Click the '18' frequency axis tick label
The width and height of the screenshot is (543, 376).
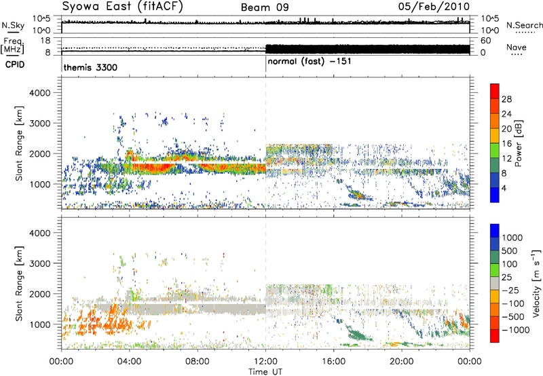click(x=45, y=41)
